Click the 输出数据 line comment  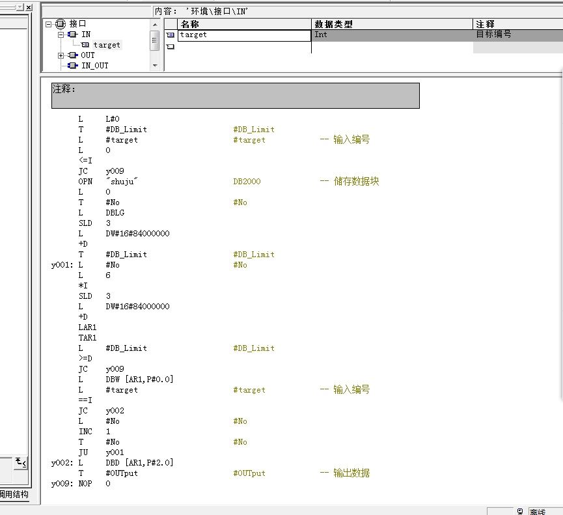[345, 473]
